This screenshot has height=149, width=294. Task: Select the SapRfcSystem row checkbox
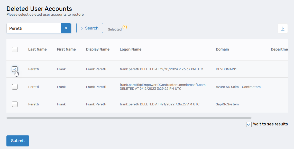pos(15,104)
